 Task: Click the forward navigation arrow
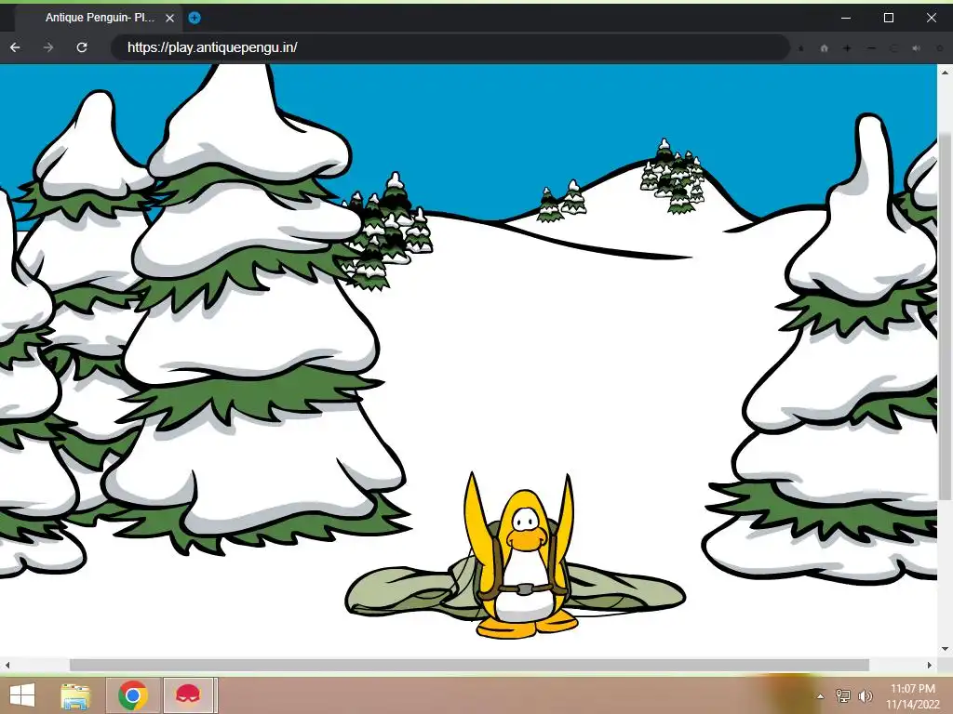pyautogui.click(x=48, y=47)
